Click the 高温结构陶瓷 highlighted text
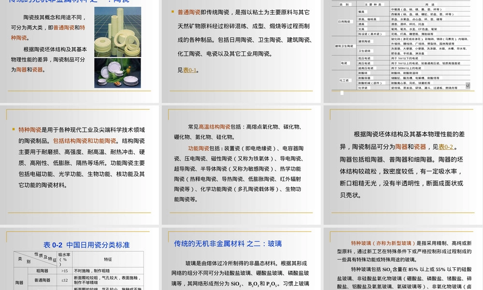The height and width of the screenshot is (290, 483). pos(214,127)
